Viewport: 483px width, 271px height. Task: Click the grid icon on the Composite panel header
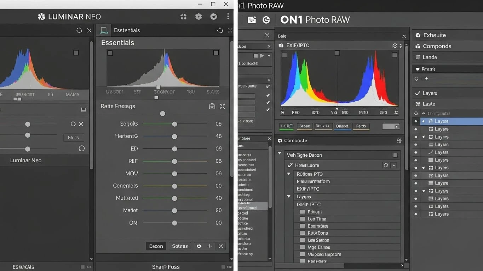(399, 140)
